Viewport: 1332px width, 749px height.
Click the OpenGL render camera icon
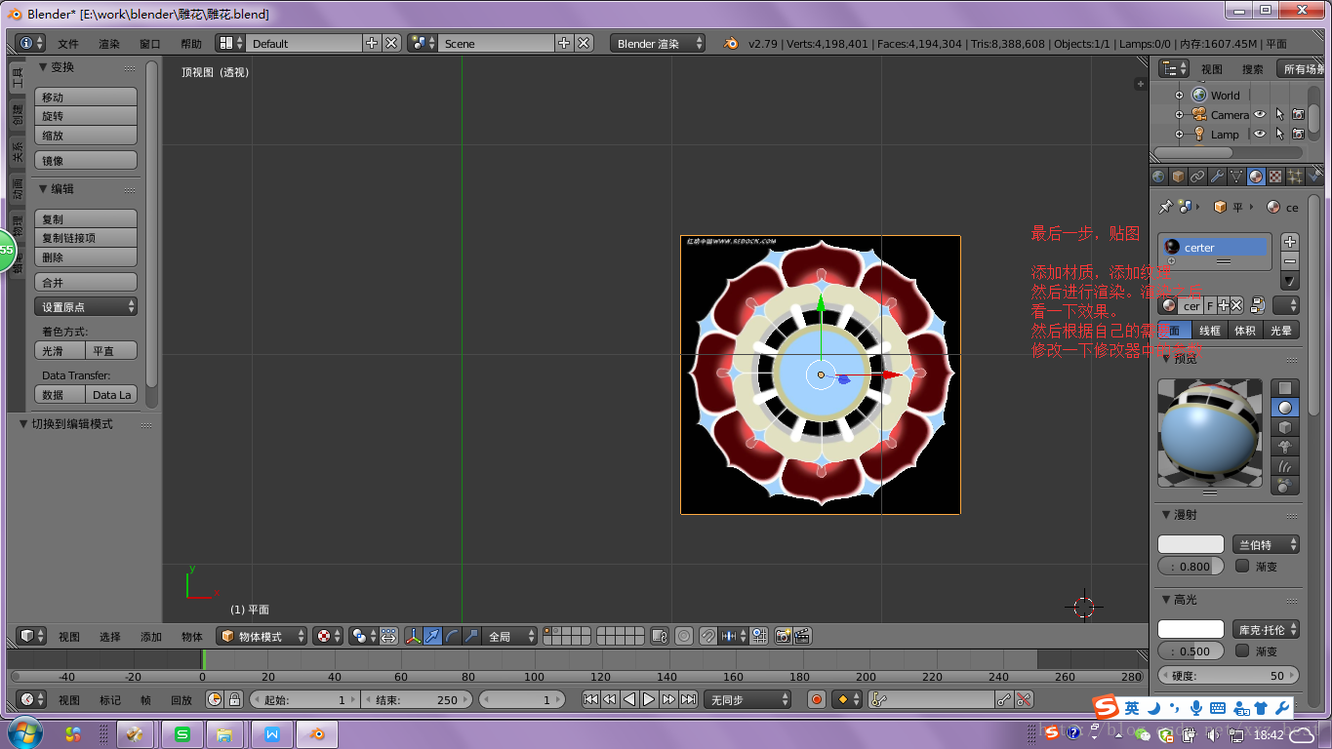[783, 636]
